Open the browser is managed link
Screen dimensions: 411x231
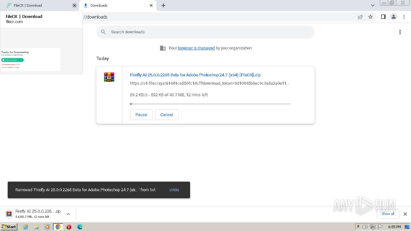(x=196, y=48)
